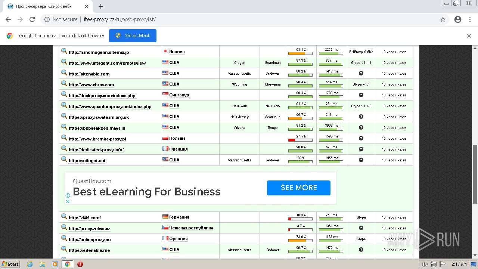Click magnifier icon beside bebasakses.maya.id
Viewport: 478px width, 269px height.
(x=64, y=127)
